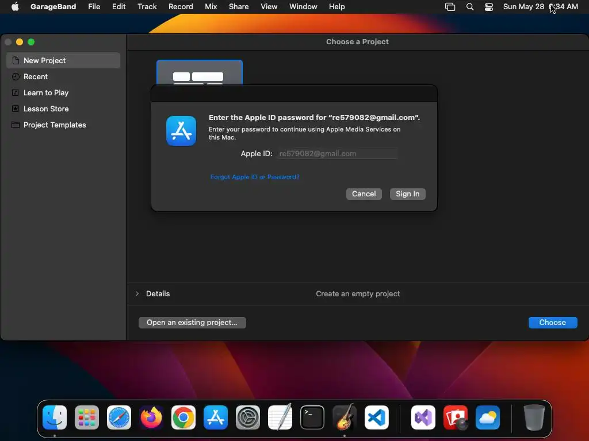Click the blue Choose button
589x441 pixels.
[x=553, y=323]
